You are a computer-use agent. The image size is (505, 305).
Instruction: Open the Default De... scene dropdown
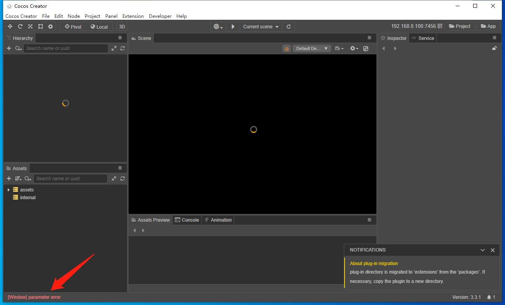tap(312, 48)
